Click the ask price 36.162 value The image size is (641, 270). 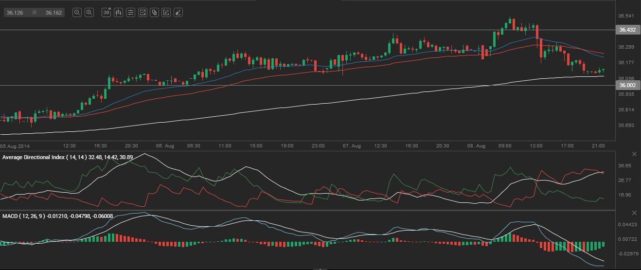coord(53,13)
